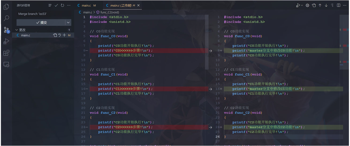Open the Run and Debug view
Viewport: 350px width, 146px height.
click(6, 41)
